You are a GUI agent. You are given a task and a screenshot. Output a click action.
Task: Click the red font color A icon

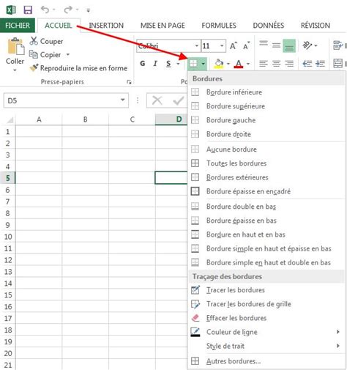[239, 64]
